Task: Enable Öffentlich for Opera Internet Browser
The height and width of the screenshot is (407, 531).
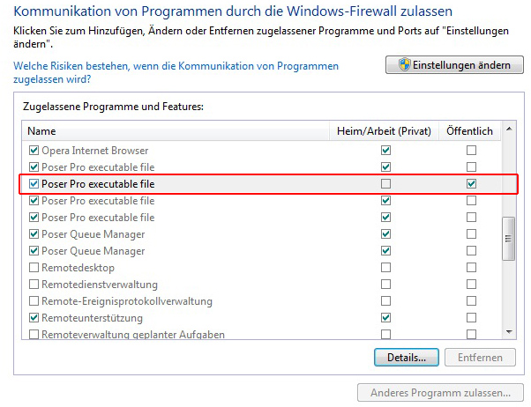Action: (x=471, y=151)
